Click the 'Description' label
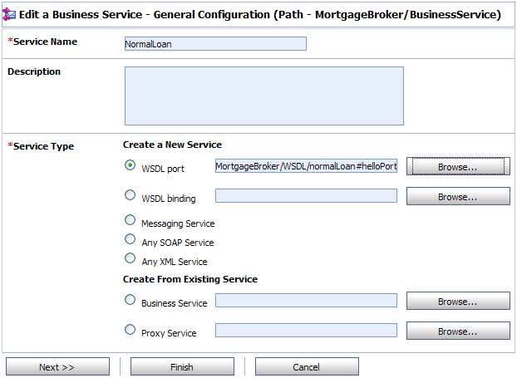 34,71
